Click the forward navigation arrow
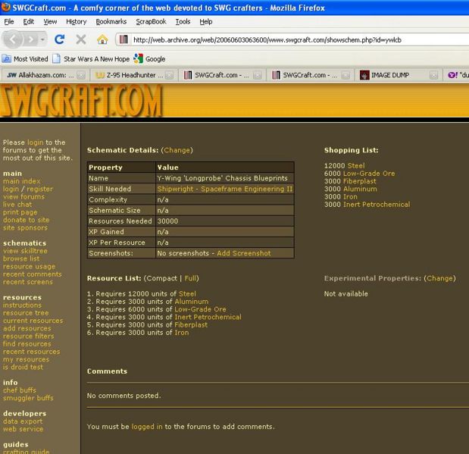This screenshot has width=469, height=454. click(x=30, y=39)
